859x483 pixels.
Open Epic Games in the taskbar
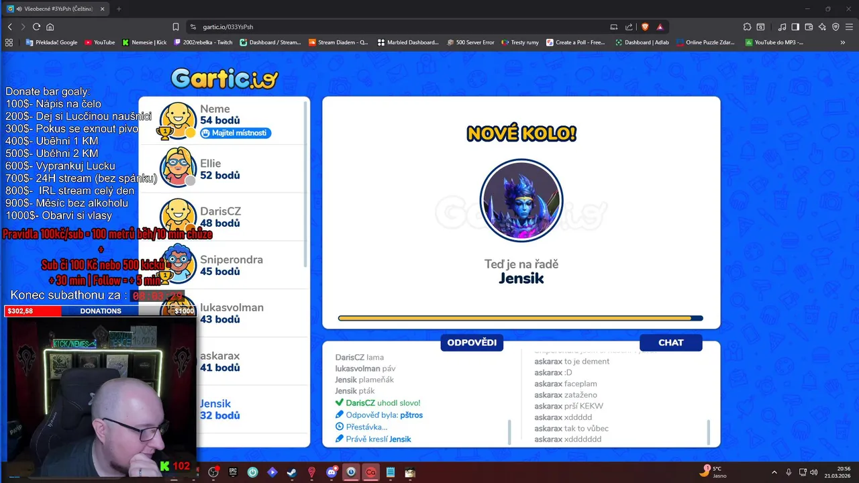233,472
